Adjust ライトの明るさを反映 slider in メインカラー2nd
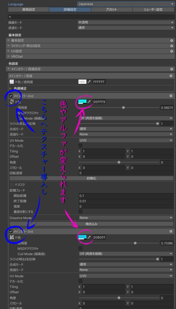The height and width of the screenshot is (309, 176). pyautogui.click(x=119, y=123)
